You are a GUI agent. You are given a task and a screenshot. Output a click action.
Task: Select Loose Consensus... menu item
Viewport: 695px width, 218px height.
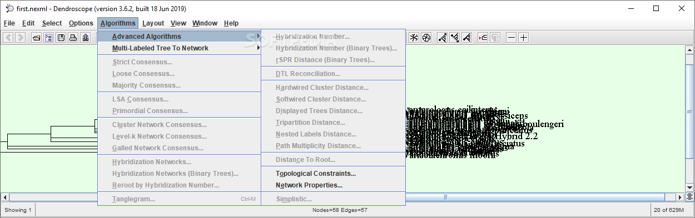pyautogui.click(x=179, y=74)
